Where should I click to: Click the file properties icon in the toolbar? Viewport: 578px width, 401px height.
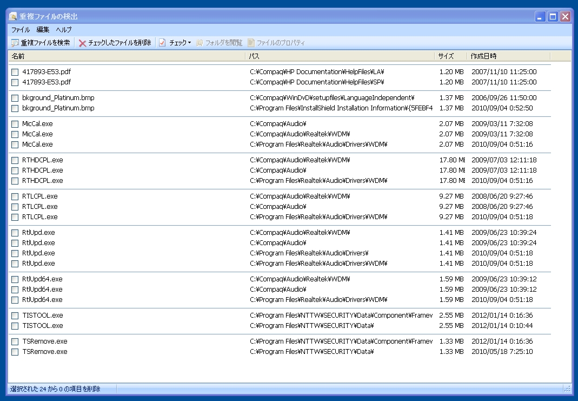point(251,43)
